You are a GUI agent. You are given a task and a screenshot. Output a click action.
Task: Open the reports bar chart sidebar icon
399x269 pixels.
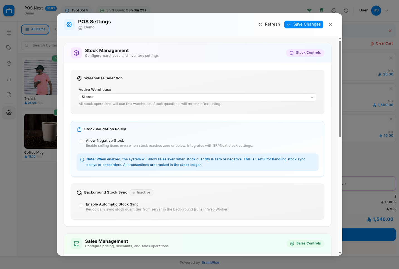[9, 79]
